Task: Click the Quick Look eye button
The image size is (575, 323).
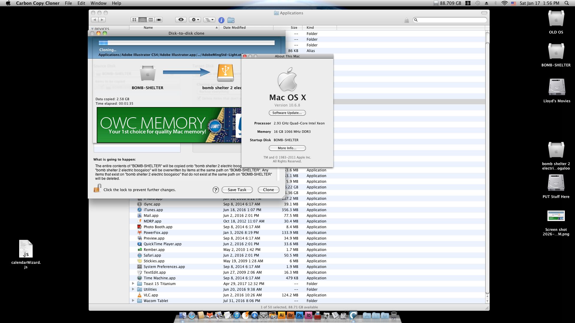Action: coord(181,20)
